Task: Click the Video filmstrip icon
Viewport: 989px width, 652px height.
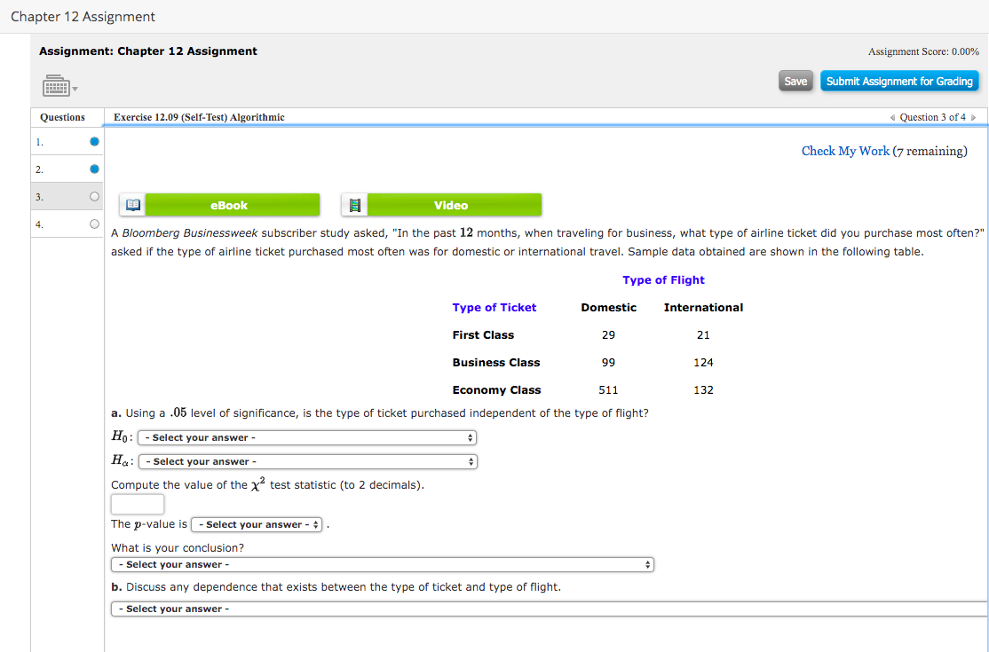Action: [355, 206]
